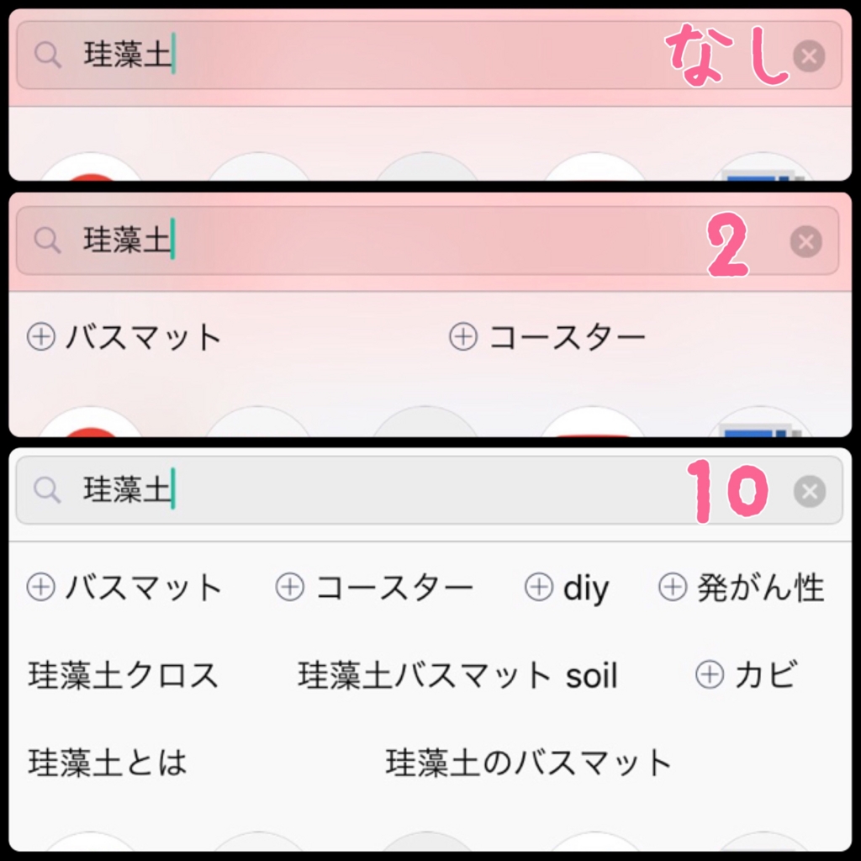Add カビ to the search using its plus icon
Viewport: 861px width, 861px height.
click(710, 674)
